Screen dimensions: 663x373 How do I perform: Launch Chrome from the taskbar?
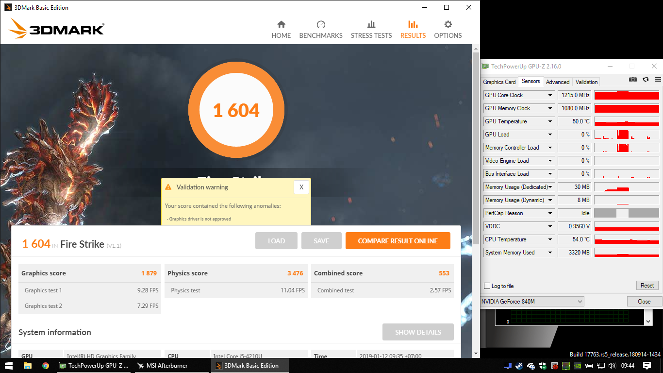tap(46, 366)
